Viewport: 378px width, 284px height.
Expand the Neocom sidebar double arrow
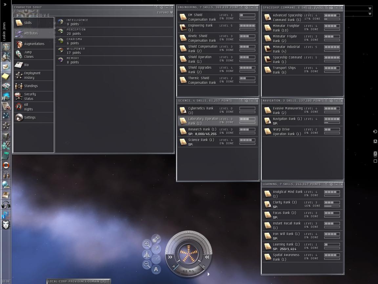pos(5,4)
